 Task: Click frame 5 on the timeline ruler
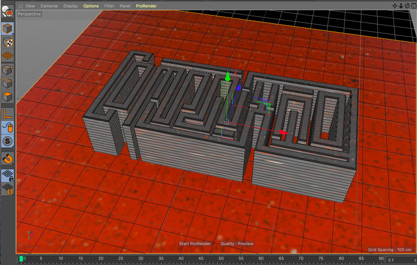coord(41,258)
